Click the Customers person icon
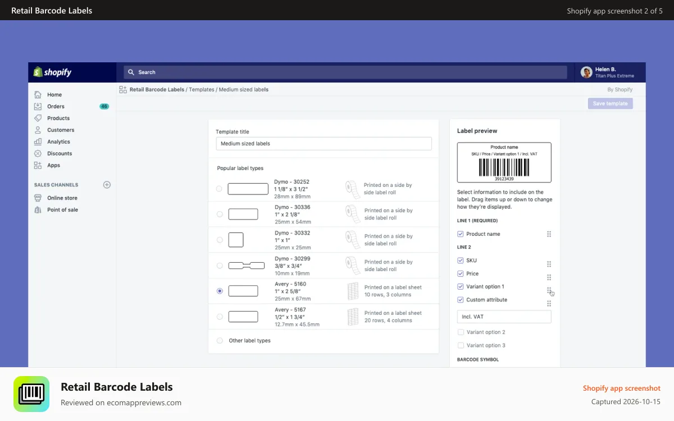This screenshot has height=421, width=674. click(38, 130)
